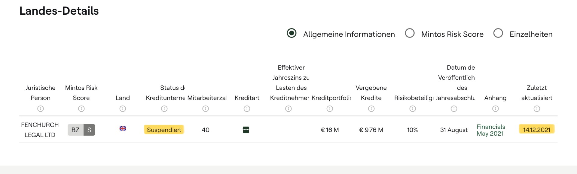Image resolution: width=577 pixels, height=174 pixels.
Task: Open Financials May 2021 attachment link
Action: tap(490, 130)
